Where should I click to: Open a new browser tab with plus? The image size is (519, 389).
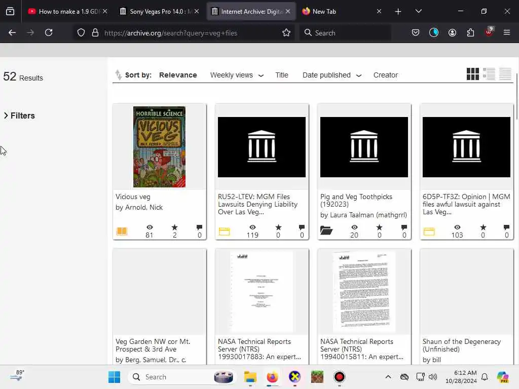tap(398, 12)
